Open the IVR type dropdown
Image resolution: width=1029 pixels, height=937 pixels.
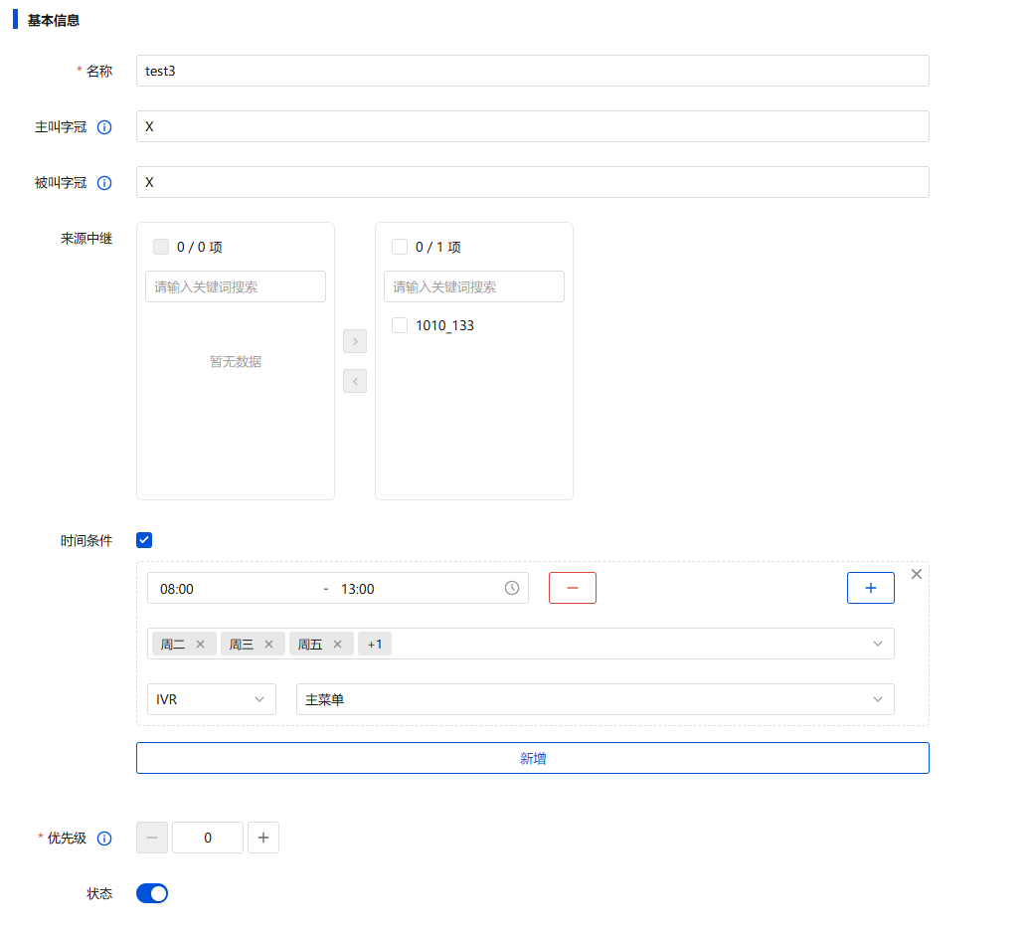click(x=212, y=699)
